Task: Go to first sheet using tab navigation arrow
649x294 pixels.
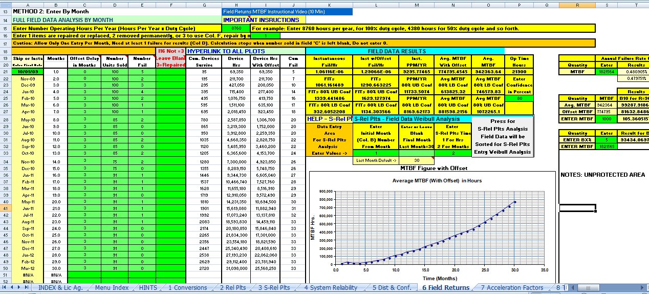Action: point(5,288)
